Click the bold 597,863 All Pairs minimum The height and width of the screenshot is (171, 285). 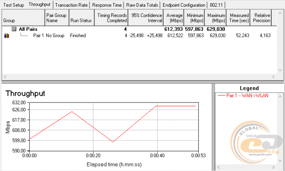(194, 29)
